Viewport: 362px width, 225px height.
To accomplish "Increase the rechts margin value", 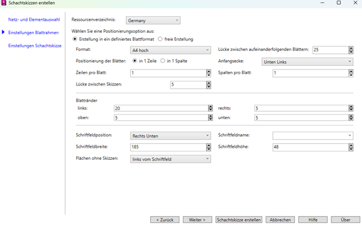I will click(x=351, y=107).
